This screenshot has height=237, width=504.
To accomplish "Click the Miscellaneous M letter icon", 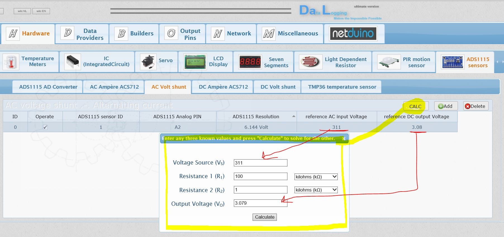I will 269,33.
